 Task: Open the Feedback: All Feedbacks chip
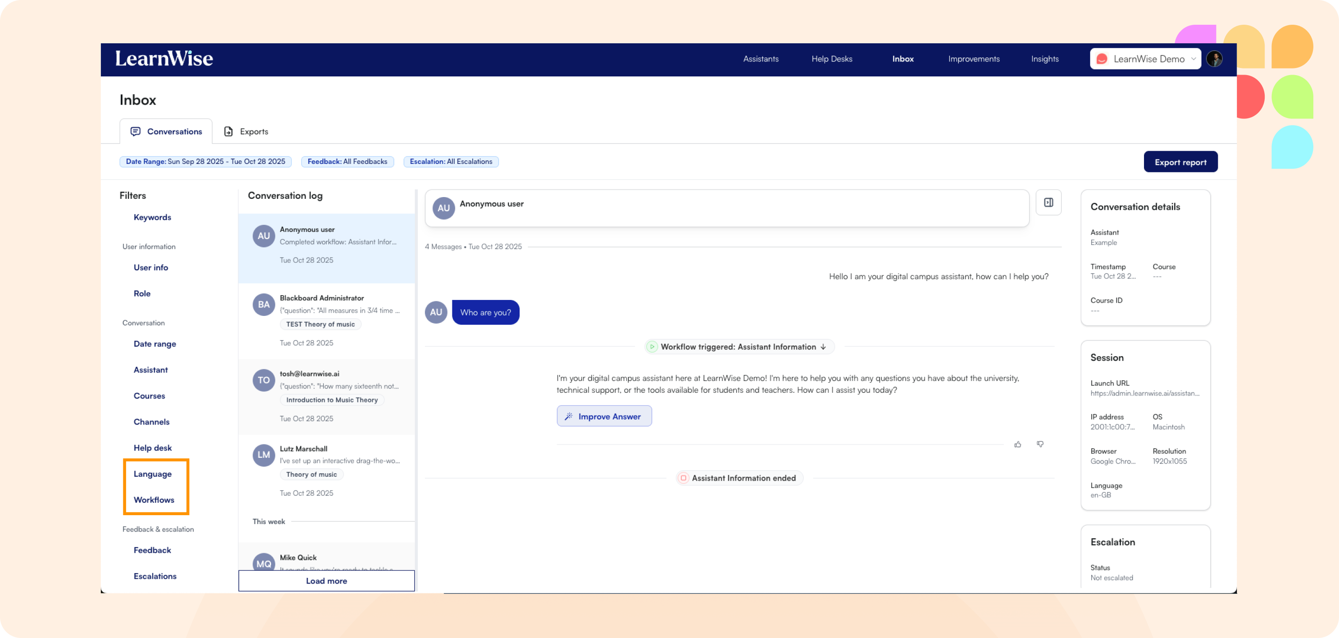347,162
